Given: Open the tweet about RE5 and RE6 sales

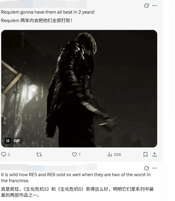Looking at the screenshot, I should [76, 178].
